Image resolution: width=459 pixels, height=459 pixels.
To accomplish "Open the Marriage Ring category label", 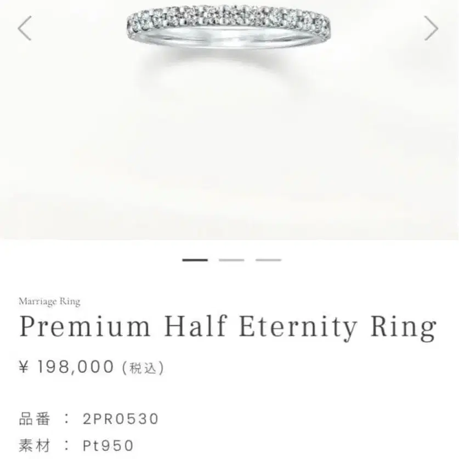I will [x=49, y=301].
